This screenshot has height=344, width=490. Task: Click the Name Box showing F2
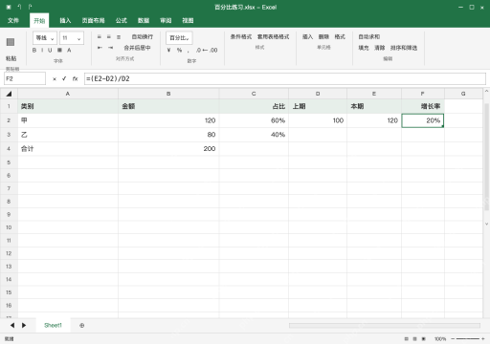tap(25, 78)
